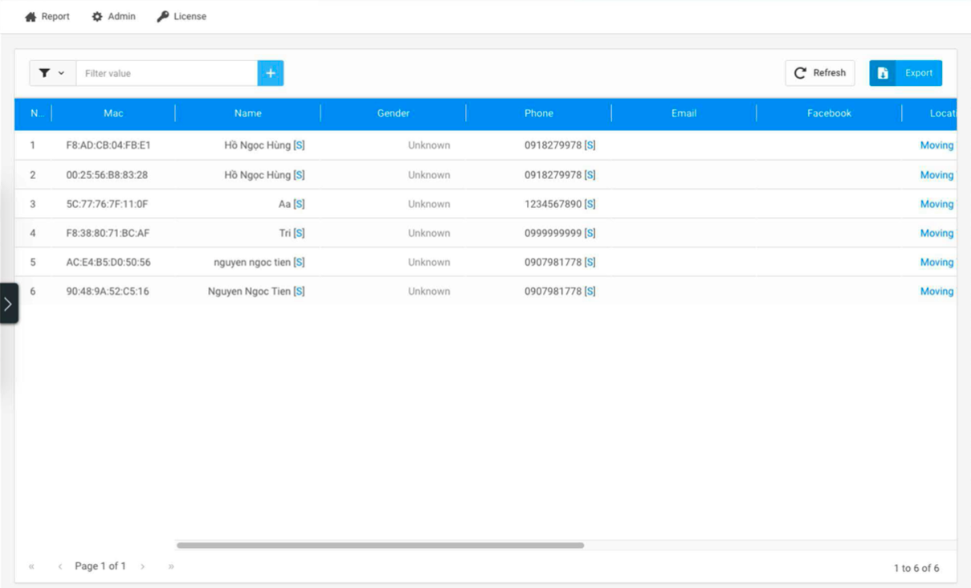Click the [S] link beside Nguyen Ngoc Tien capitalized
Screen dimensions: 971x588
tap(299, 292)
